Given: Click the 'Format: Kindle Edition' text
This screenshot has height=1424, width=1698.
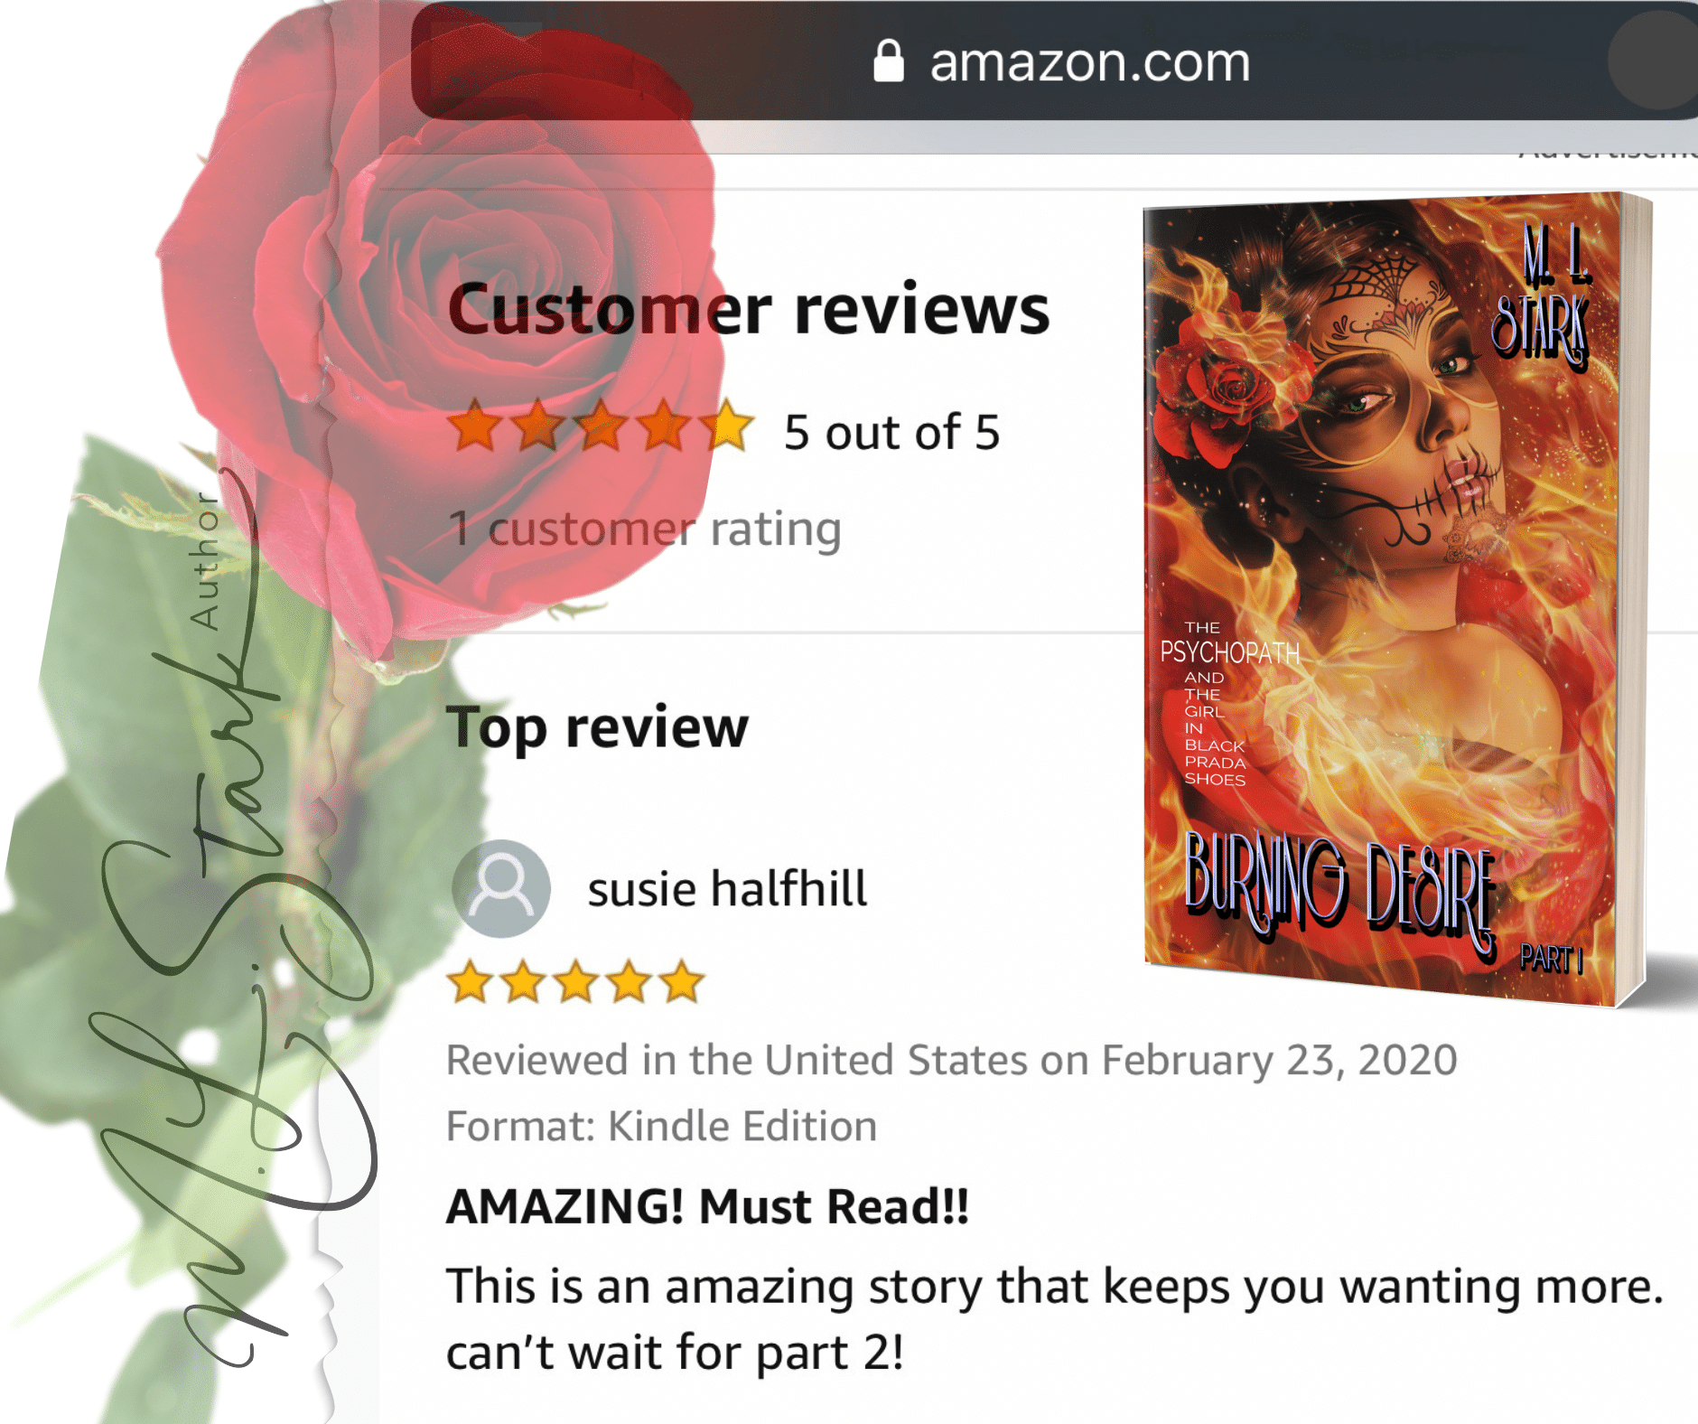Looking at the screenshot, I should tap(662, 1127).
